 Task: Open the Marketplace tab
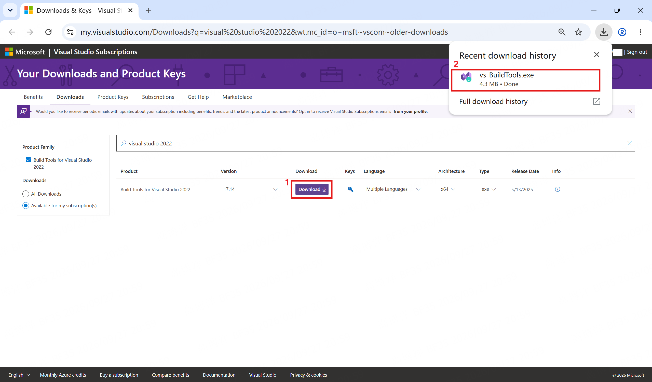point(237,97)
